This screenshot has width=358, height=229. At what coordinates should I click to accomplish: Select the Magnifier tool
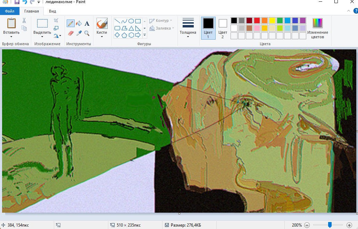pos(87,33)
